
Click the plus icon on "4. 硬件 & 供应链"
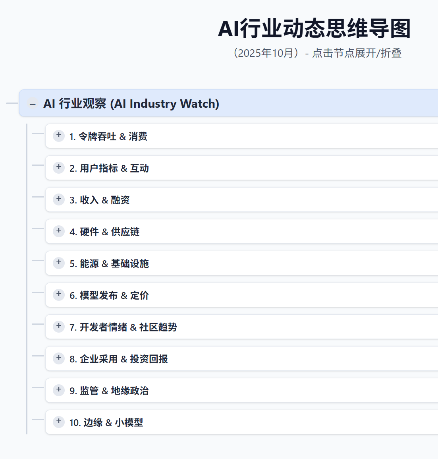pos(58,231)
